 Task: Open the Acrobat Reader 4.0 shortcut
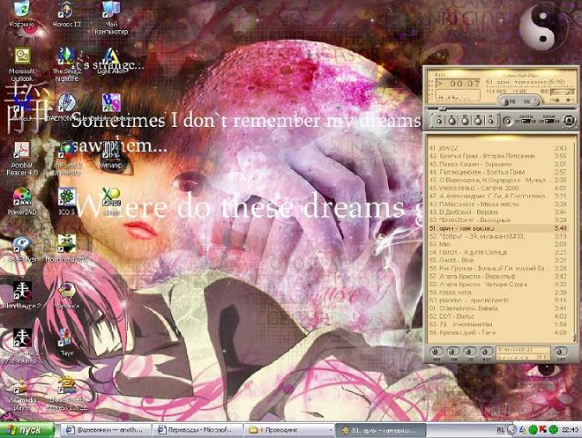tap(21, 159)
